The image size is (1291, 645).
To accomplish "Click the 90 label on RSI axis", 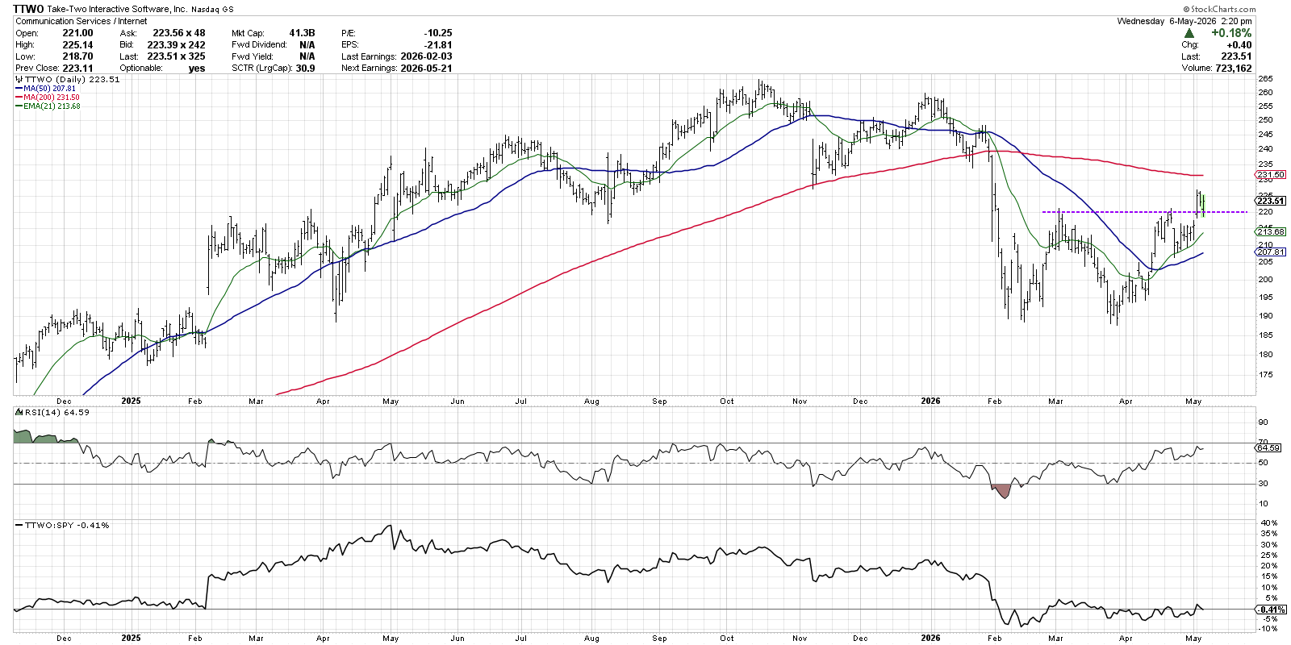I will [x=1263, y=422].
